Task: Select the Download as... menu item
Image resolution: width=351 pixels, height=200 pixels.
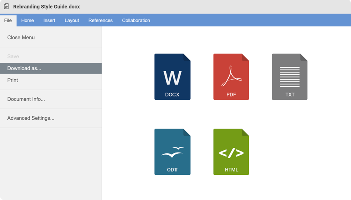Action: [x=51, y=68]
